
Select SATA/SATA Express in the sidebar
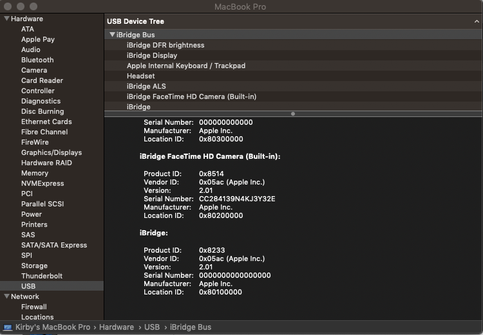[x=54, y=245]
